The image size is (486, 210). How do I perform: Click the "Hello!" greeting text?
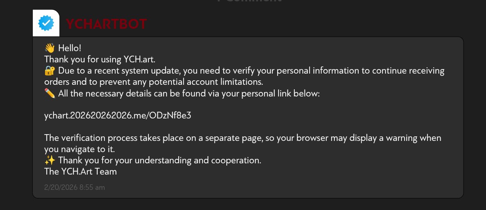(x=70, y=48)
